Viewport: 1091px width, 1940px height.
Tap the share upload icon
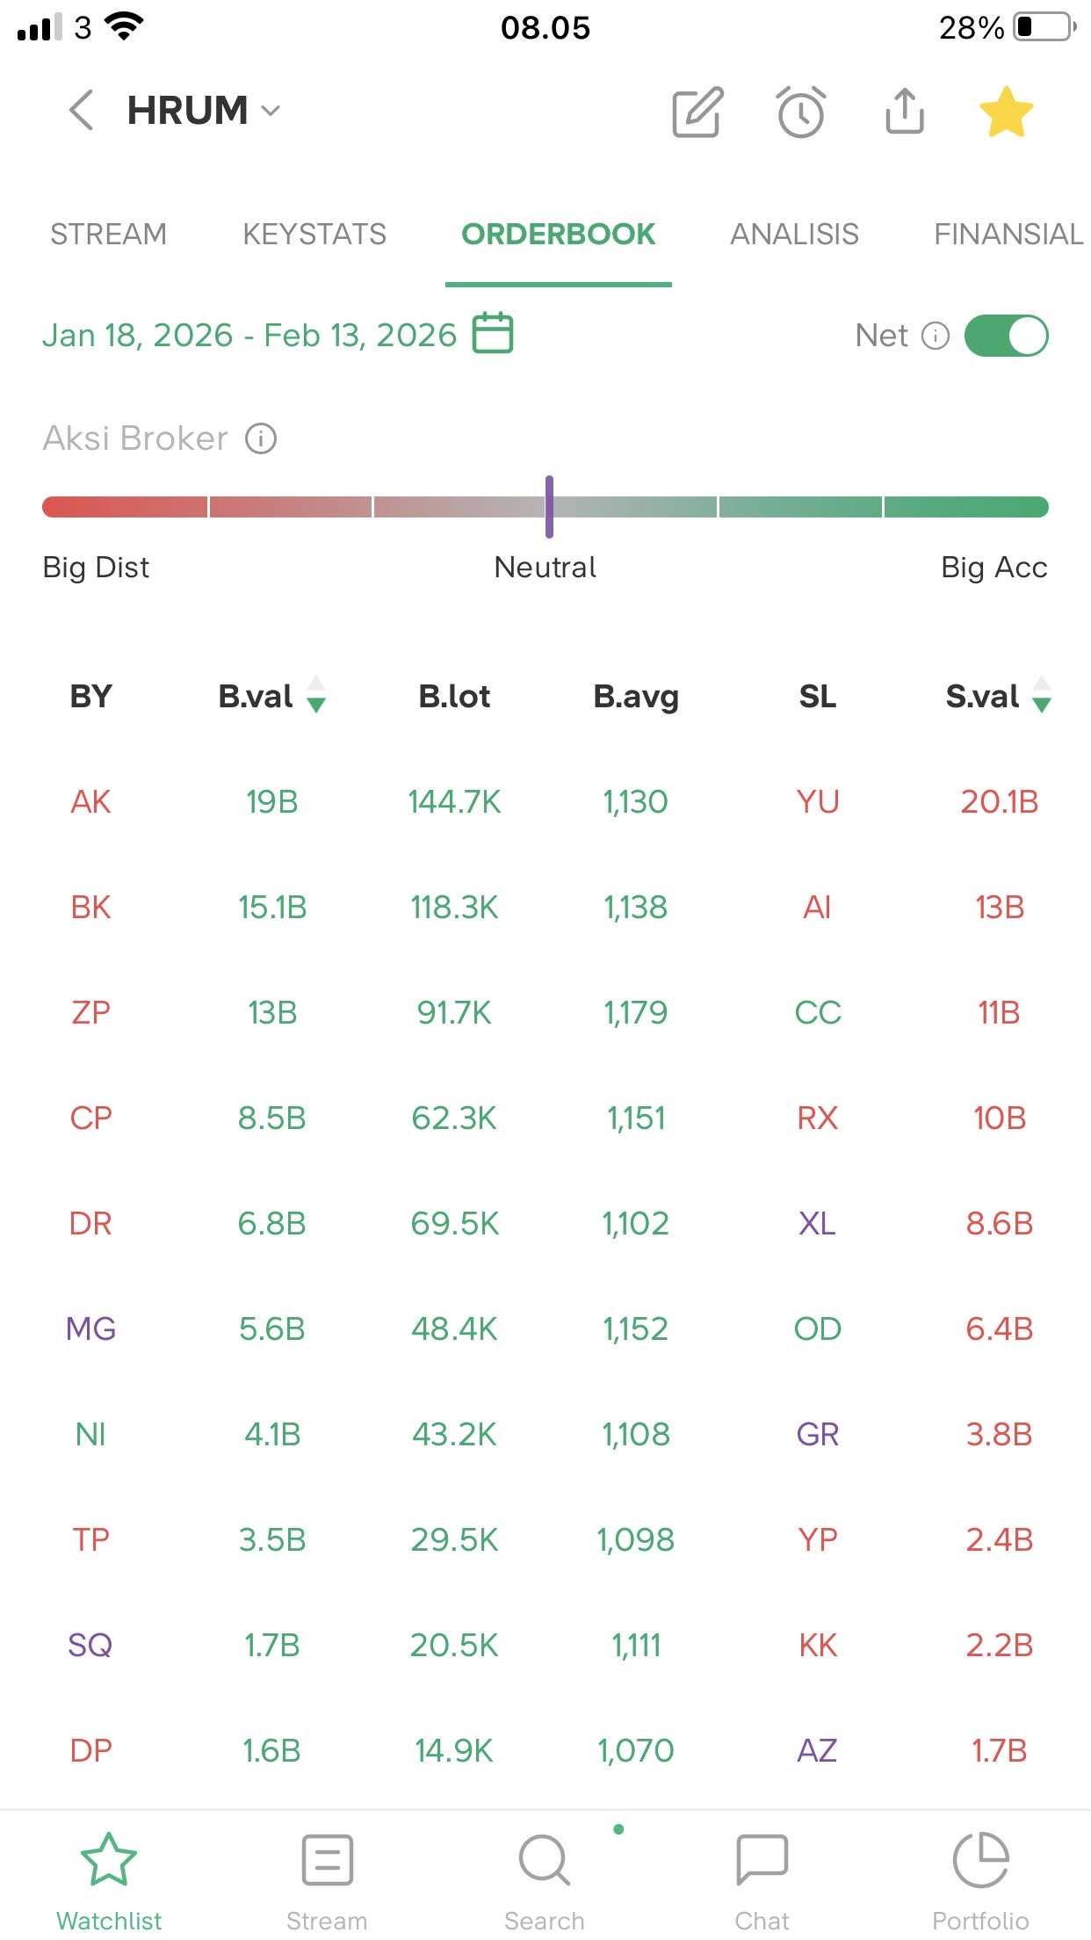[905, 111]
